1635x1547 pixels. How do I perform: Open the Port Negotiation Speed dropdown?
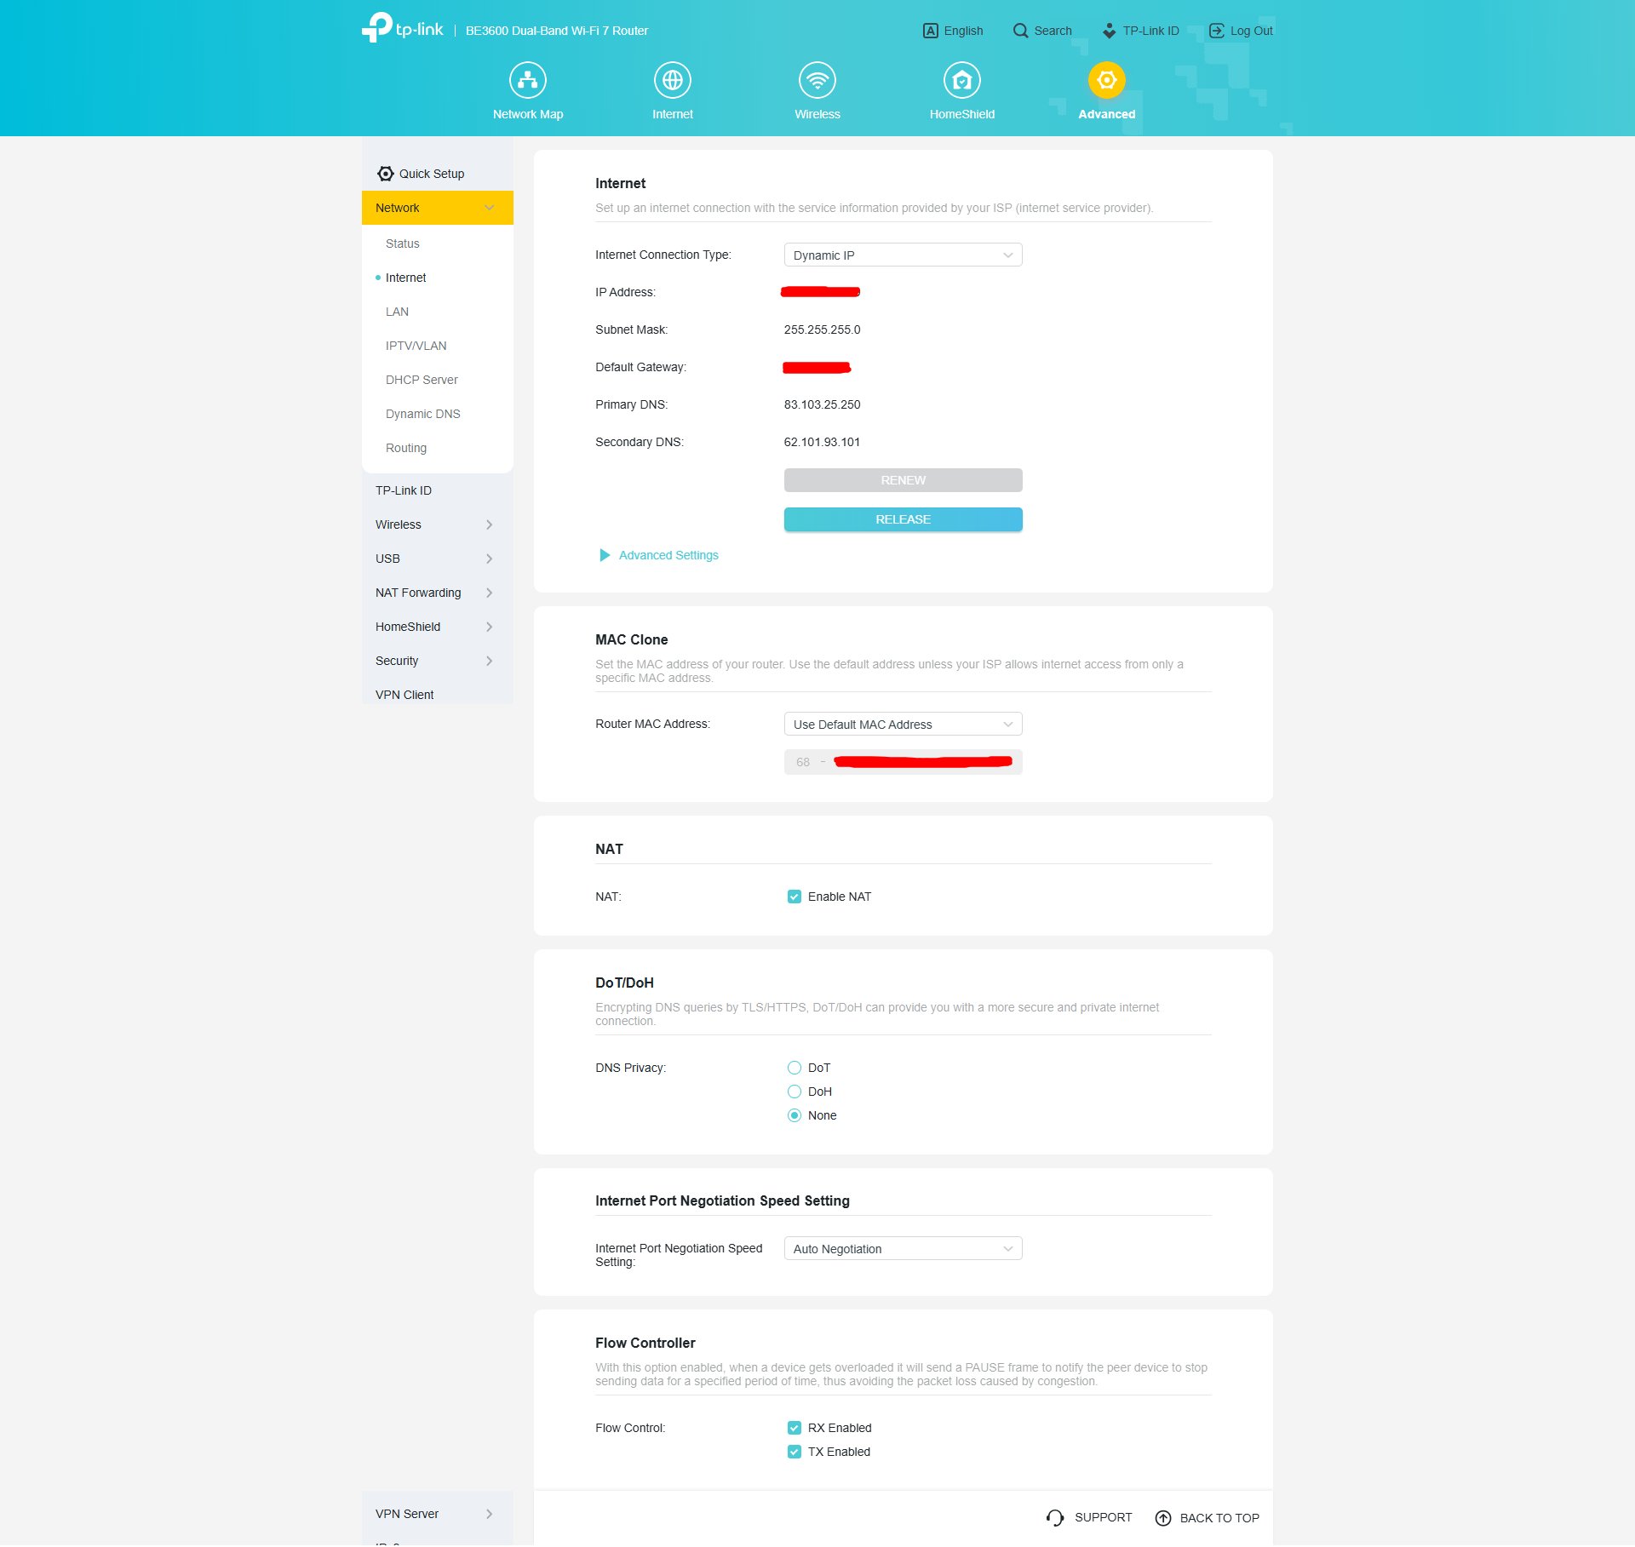903,1249
